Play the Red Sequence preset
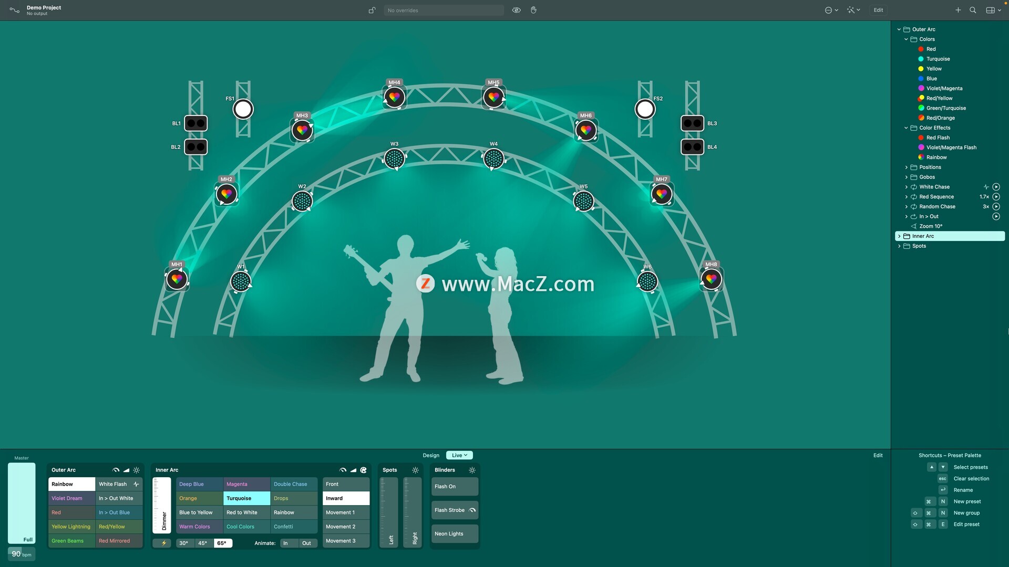 (x=996, y=197)
